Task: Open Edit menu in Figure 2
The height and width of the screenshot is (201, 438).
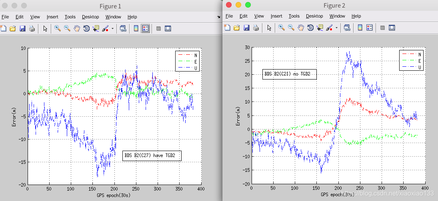Action: pos(243,16)
